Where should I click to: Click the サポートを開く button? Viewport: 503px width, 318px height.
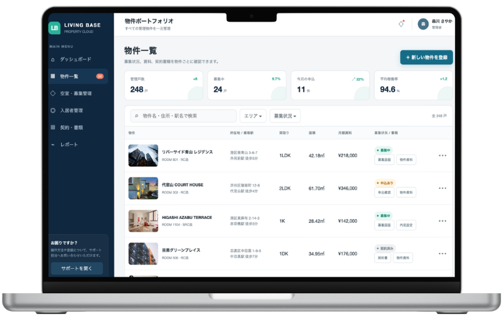pyautogui.click(x=77, y=268)
